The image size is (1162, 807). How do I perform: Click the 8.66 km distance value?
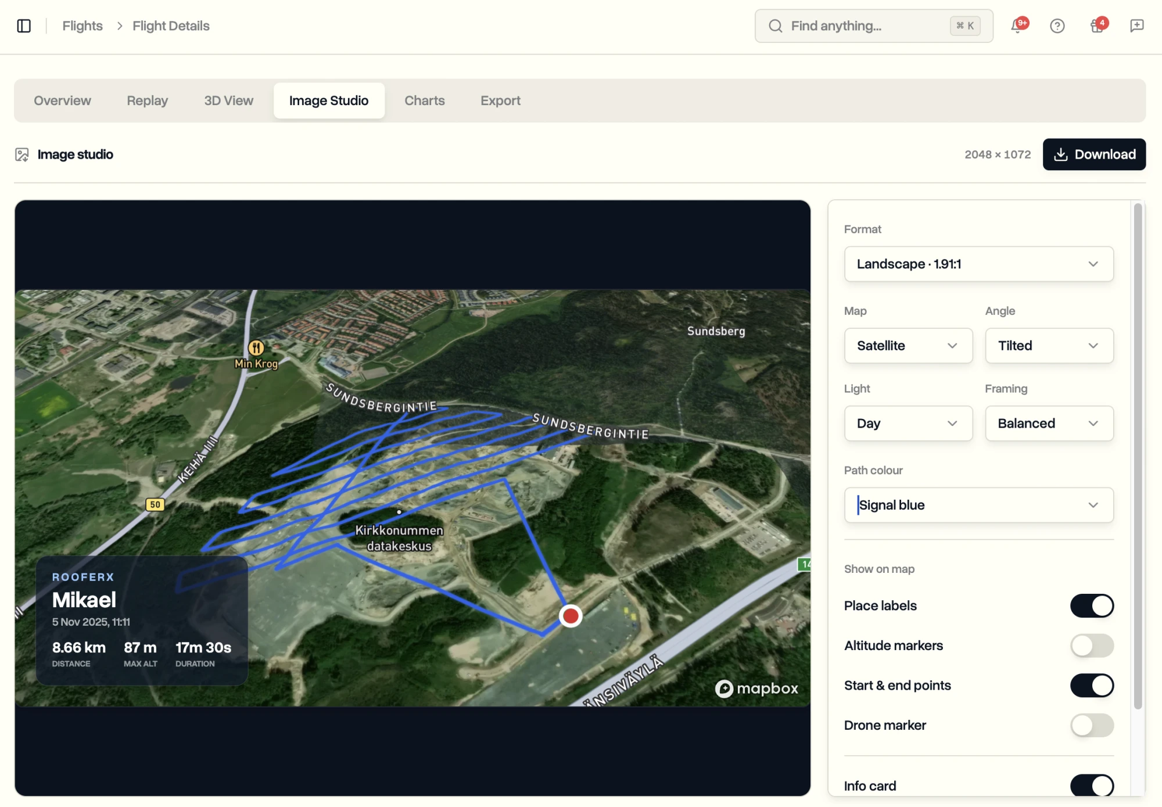(79, 647)
